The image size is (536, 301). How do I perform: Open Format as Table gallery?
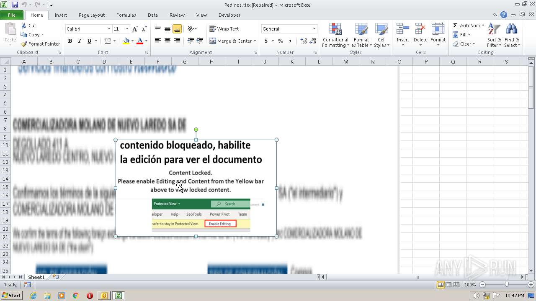pyautogui.click(x=361, y=36)
